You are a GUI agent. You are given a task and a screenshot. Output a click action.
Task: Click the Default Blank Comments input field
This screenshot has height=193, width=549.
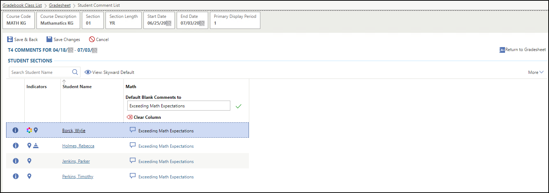(179, 106)
